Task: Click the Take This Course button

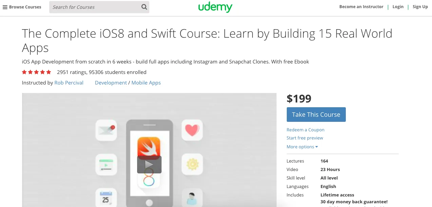Action: tap(316, 115)
